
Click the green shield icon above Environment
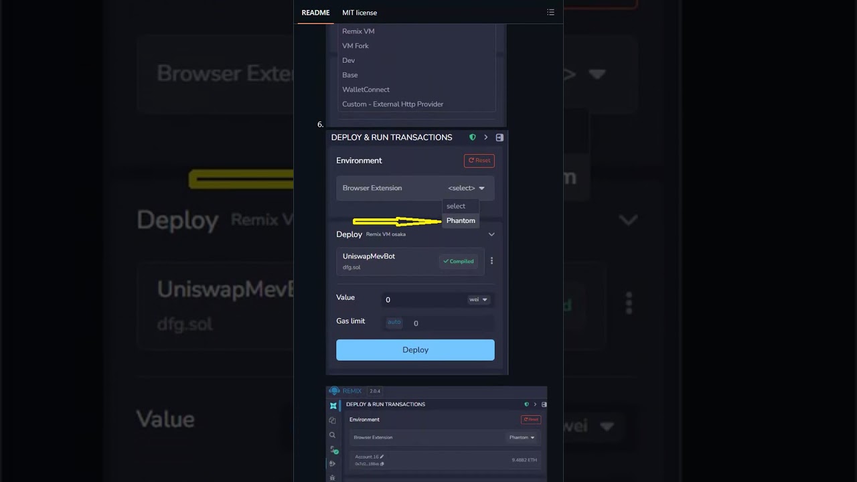click(473, 137)
